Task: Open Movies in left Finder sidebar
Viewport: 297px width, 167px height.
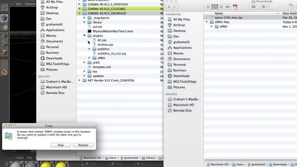Action: point(51,36)
